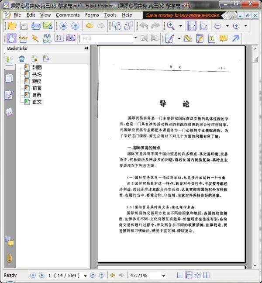This screenshot has height=283, width=262.
Task: Jump to the last page in status bar
Action: (102, 275)
